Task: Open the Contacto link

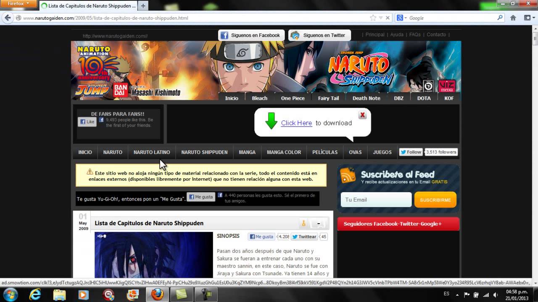Action: 436,34
